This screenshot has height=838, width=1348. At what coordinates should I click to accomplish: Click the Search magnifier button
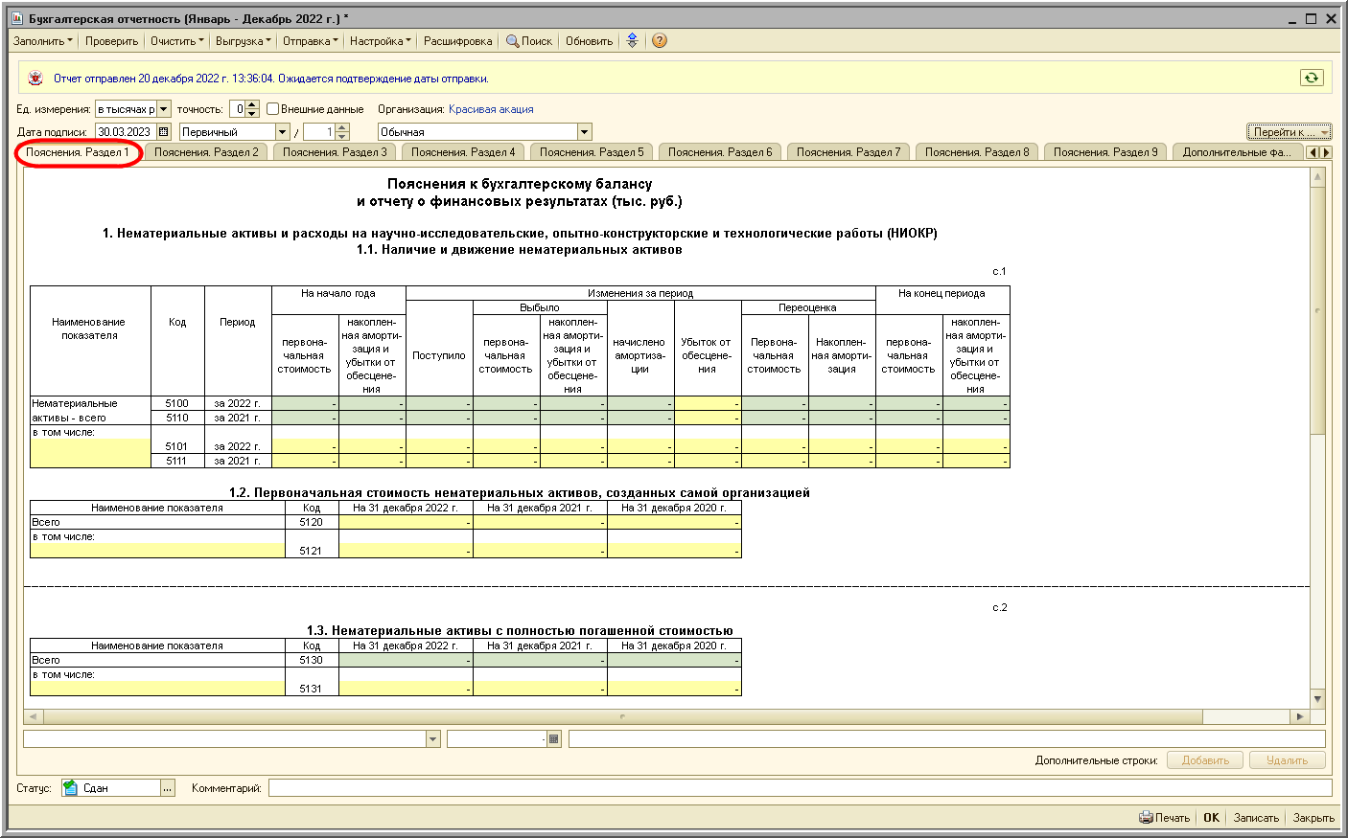click(x=529, y=41)
